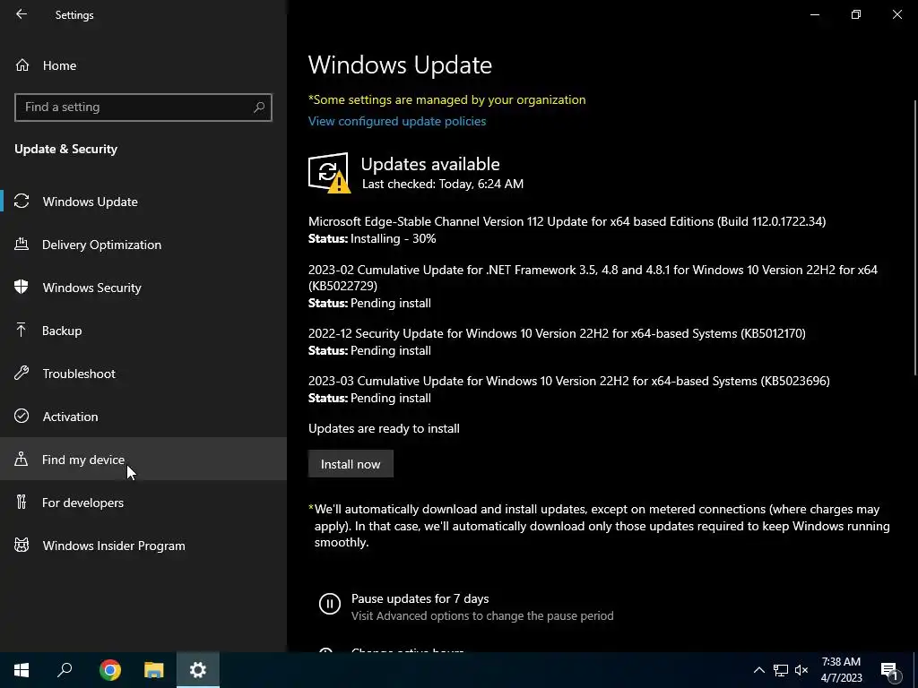The image size is (918, 688).
Task: Click the Last checked: Today, 6:24 AM text
Action: coord(443,184)
